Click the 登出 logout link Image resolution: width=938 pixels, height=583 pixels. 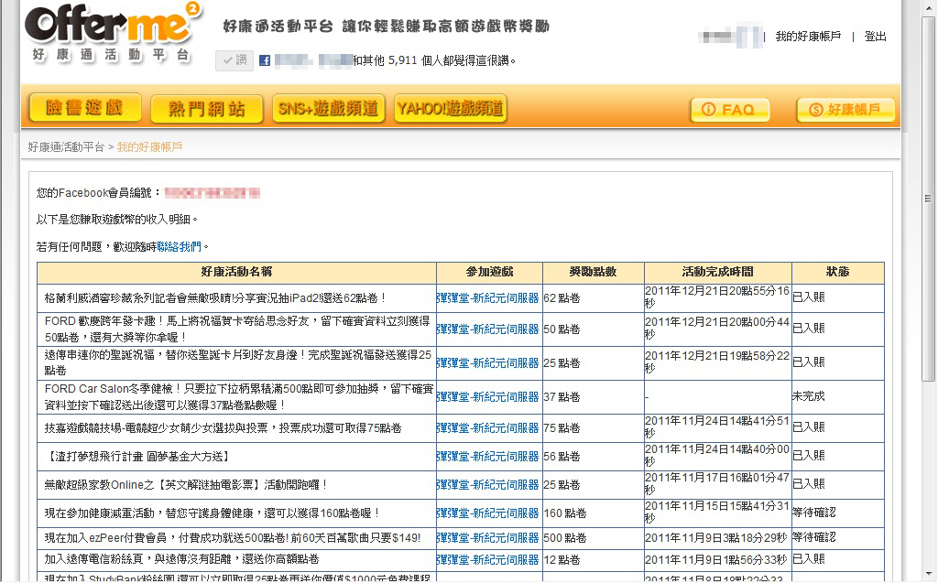pyautogui.click(x=875, y=37)
